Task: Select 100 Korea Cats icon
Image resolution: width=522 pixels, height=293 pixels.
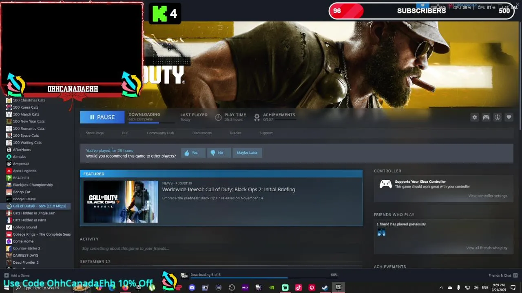Action: pyautogui.click(x=9, y=107)
